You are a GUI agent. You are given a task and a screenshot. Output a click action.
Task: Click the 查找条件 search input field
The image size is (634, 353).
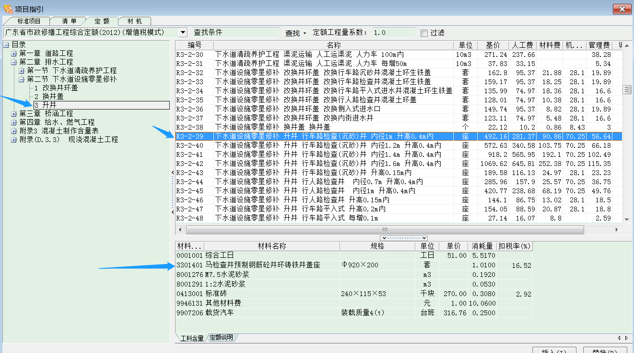coord(235,33)
